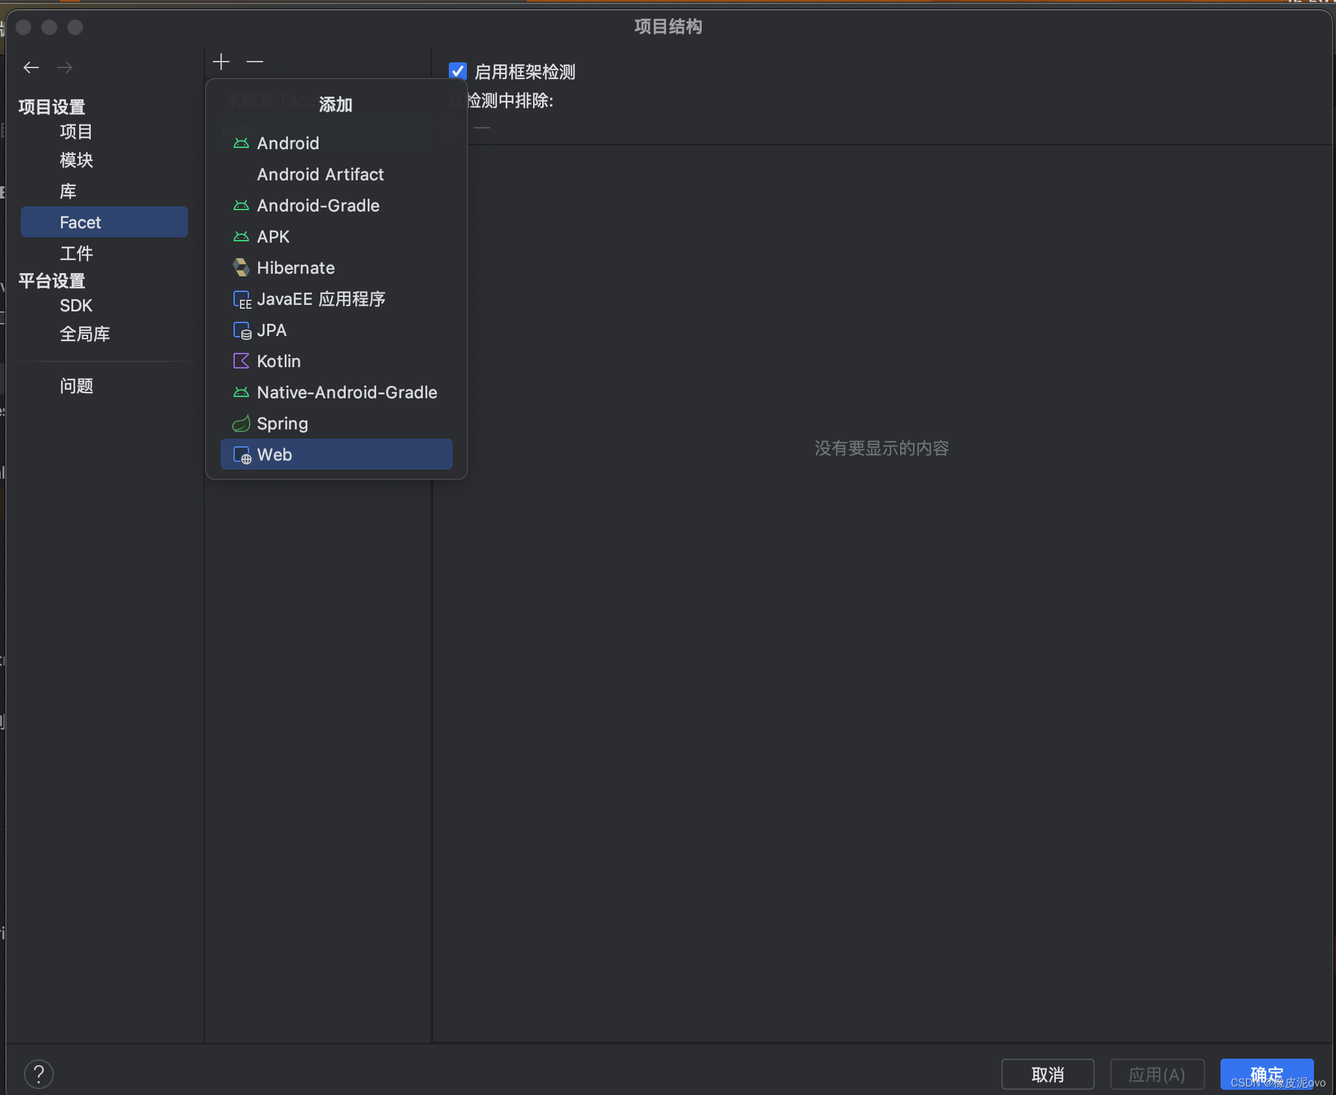Select Spring facet entry

[x=337, y=423]
